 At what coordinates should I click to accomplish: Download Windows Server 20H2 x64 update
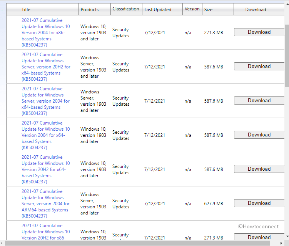(259, 66)
